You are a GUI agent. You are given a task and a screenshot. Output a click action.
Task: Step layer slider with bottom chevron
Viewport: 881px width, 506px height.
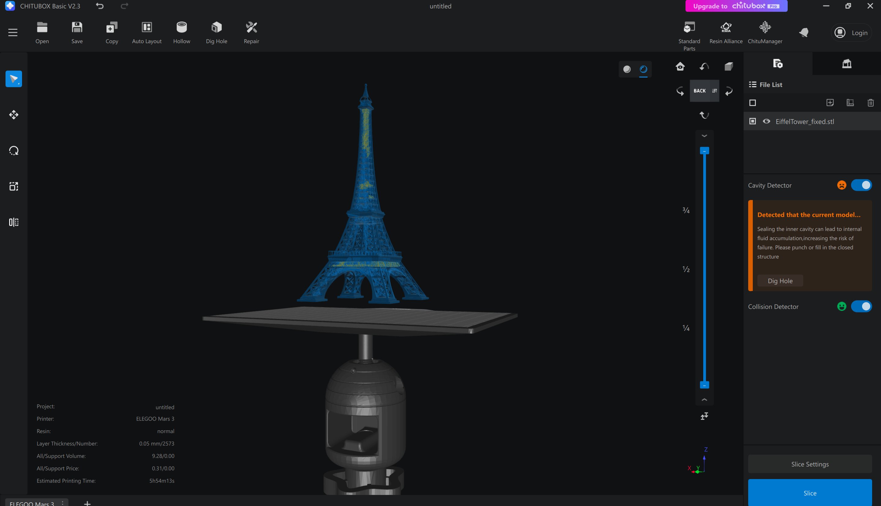704,400
